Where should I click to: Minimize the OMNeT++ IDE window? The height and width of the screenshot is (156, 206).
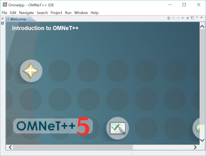click(x=170, y=5)
